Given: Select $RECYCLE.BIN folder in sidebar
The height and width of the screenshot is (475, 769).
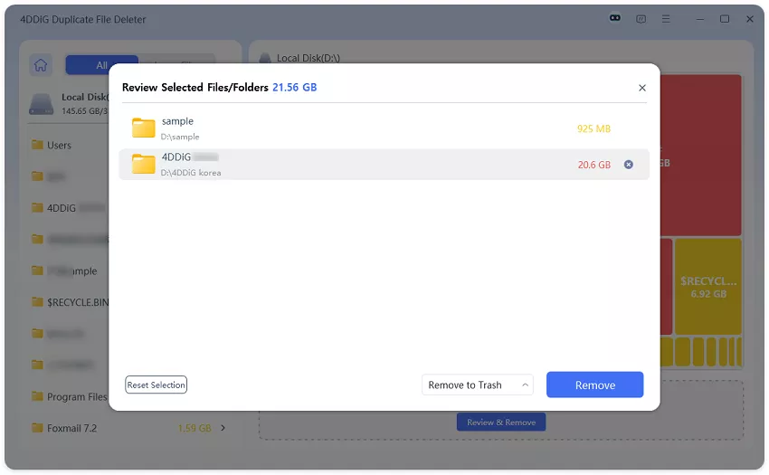Looking at the screenshot, I should (69, 302).
